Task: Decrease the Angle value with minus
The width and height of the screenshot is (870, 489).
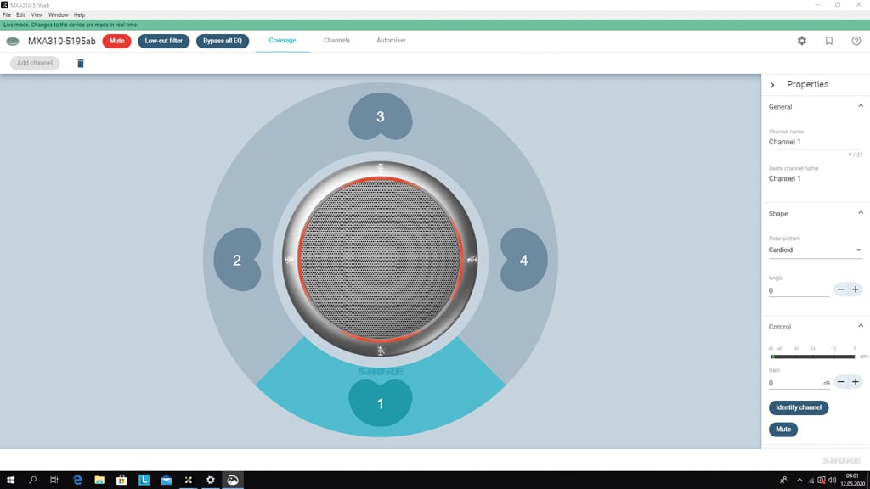Action: click(x=840, y=289)
